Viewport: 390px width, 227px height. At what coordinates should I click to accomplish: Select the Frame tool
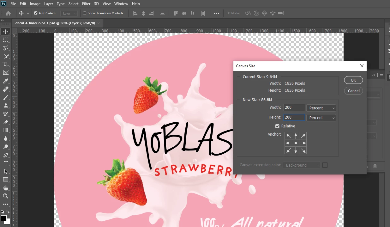click(x=6, y=73)
